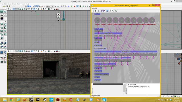Open the Edit menu
The image size is (182, 102).
(5, 4)
